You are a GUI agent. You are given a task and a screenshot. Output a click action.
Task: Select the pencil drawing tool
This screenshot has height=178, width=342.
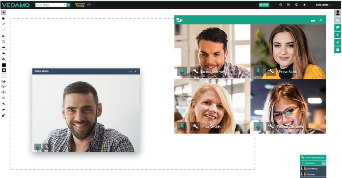tap(3, 24)
